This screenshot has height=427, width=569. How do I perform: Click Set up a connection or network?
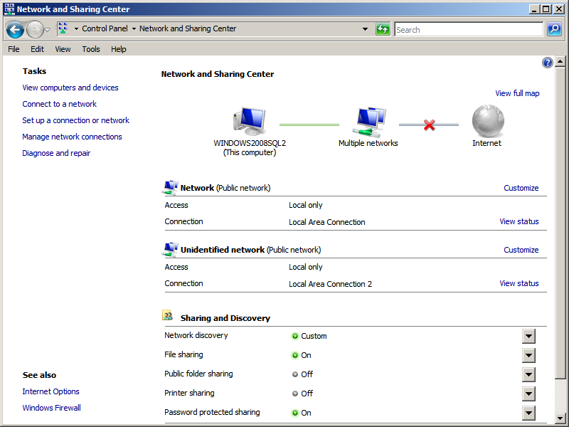point(76,120)
